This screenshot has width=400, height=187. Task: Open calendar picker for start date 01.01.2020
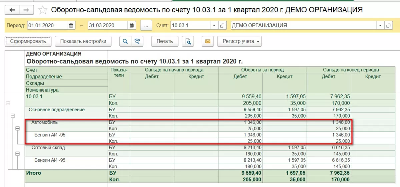click(71, 25)
